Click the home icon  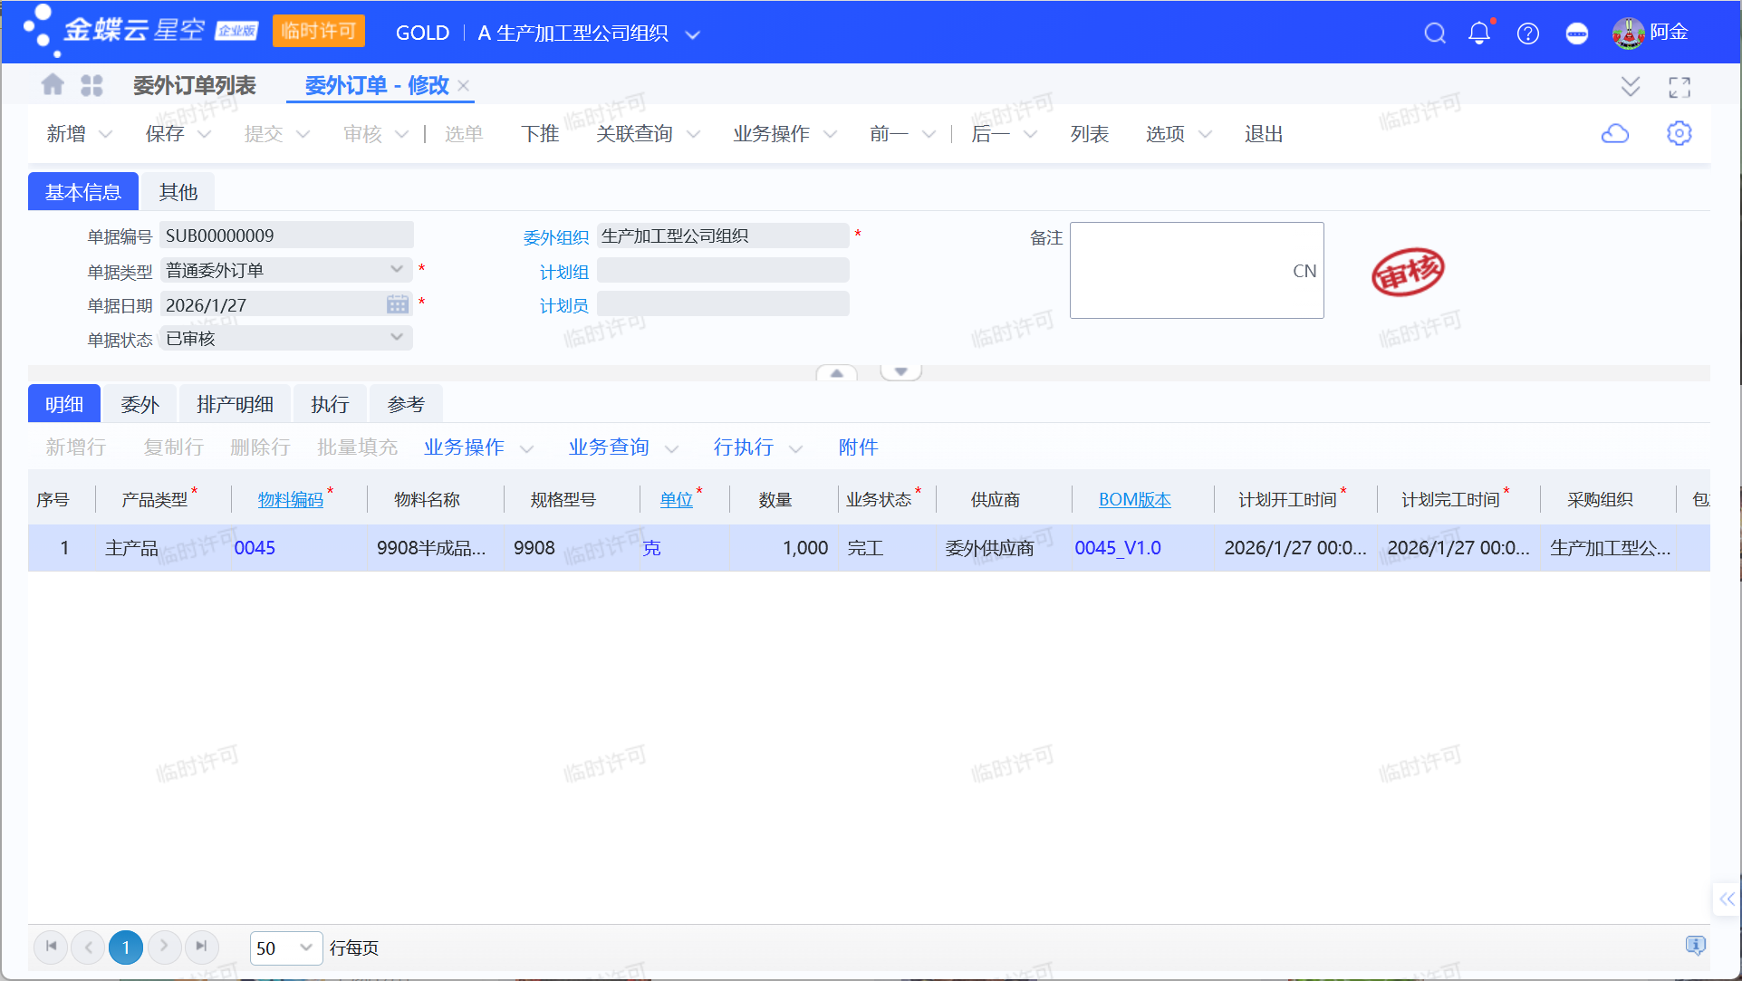point(53,85)
